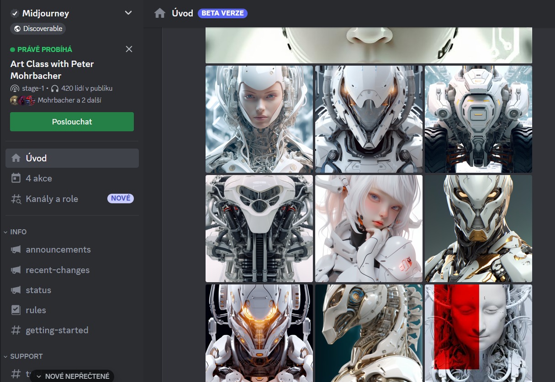Open the status channel
This screenshot has width=555, height=382.
[x=38, y=290]
